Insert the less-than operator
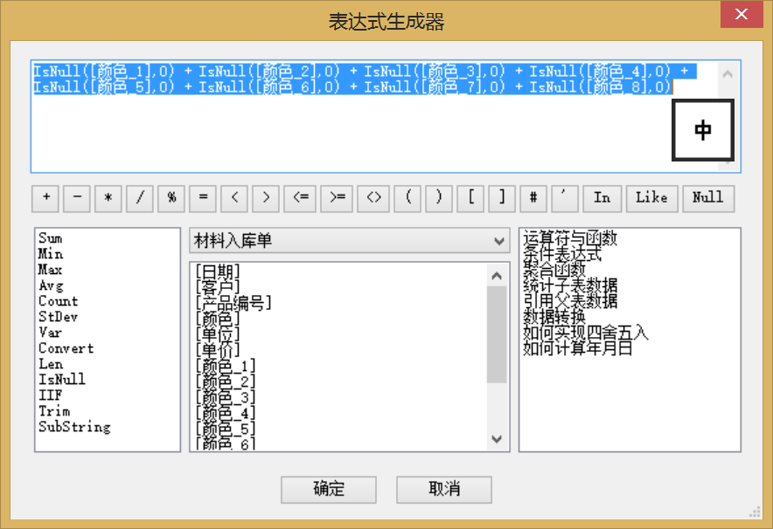This screenshot has width=773, height=529. pos(234,199)
